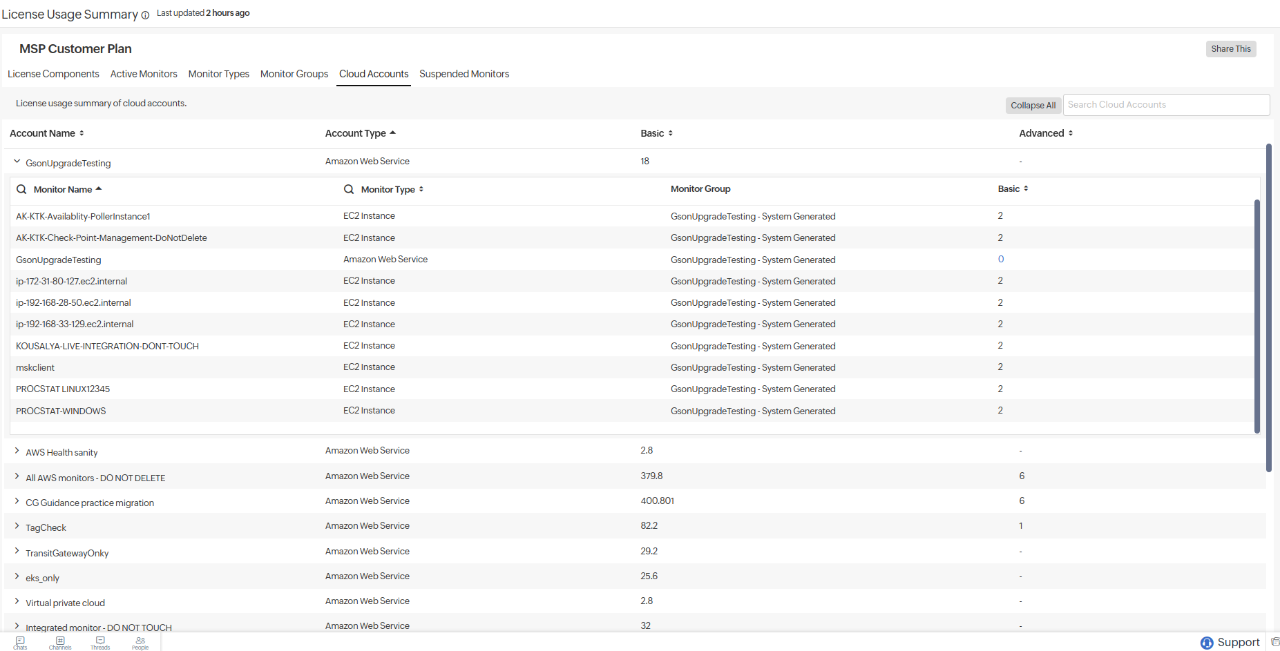
Task: Expand the TagCheck account row
Action: pos(17,526)
